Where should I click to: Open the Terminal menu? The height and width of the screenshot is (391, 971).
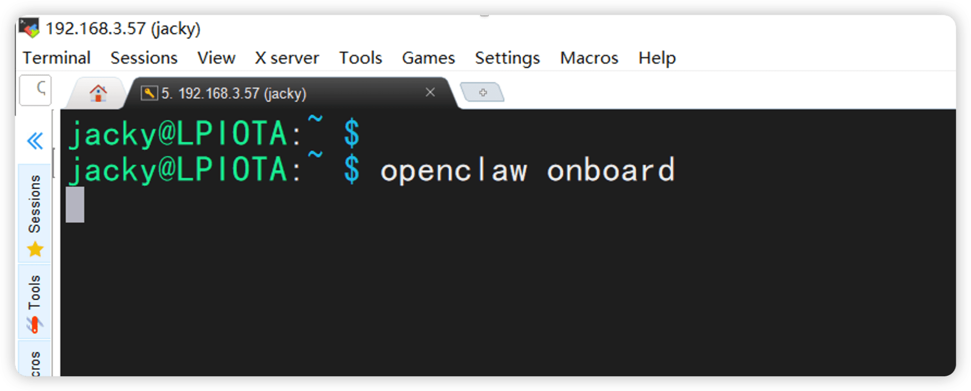pyautogui.click(x=57, y=58)
